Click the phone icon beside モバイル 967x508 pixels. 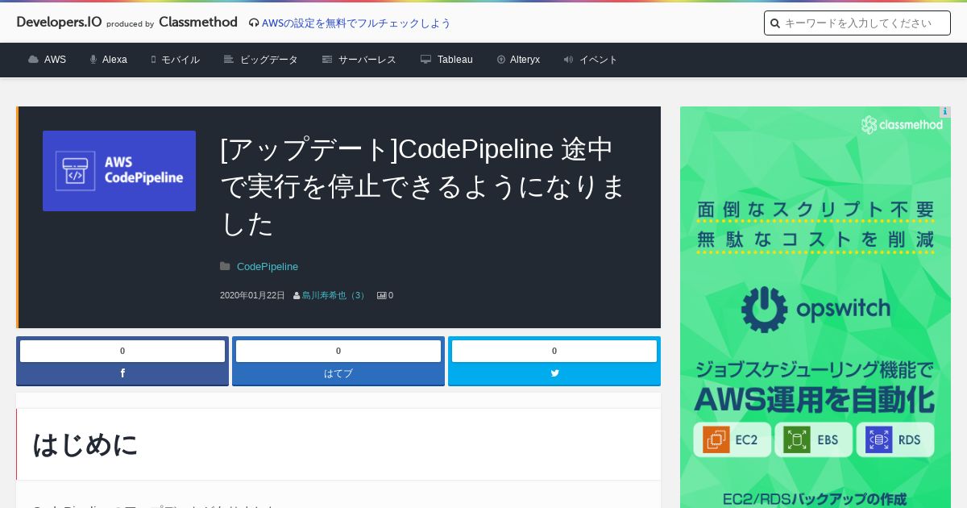pos(153,60)
